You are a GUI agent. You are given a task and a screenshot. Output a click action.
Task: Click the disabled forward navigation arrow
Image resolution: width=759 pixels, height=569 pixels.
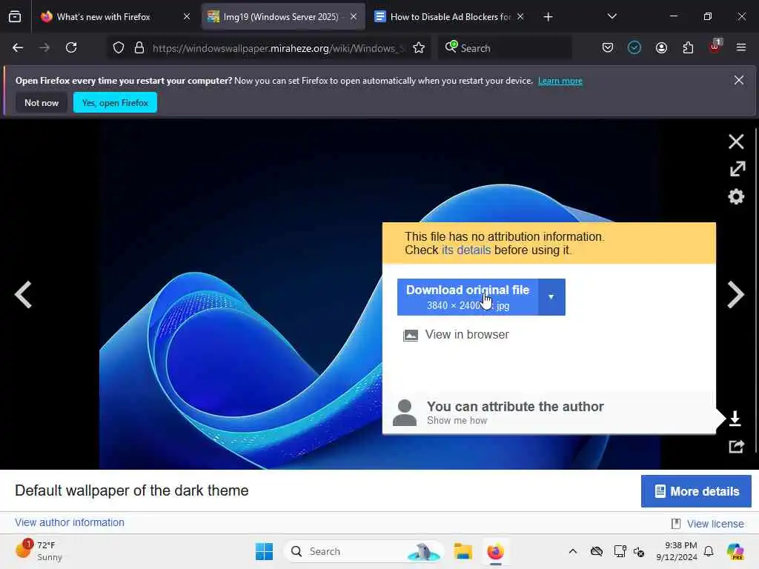[44, 48]
